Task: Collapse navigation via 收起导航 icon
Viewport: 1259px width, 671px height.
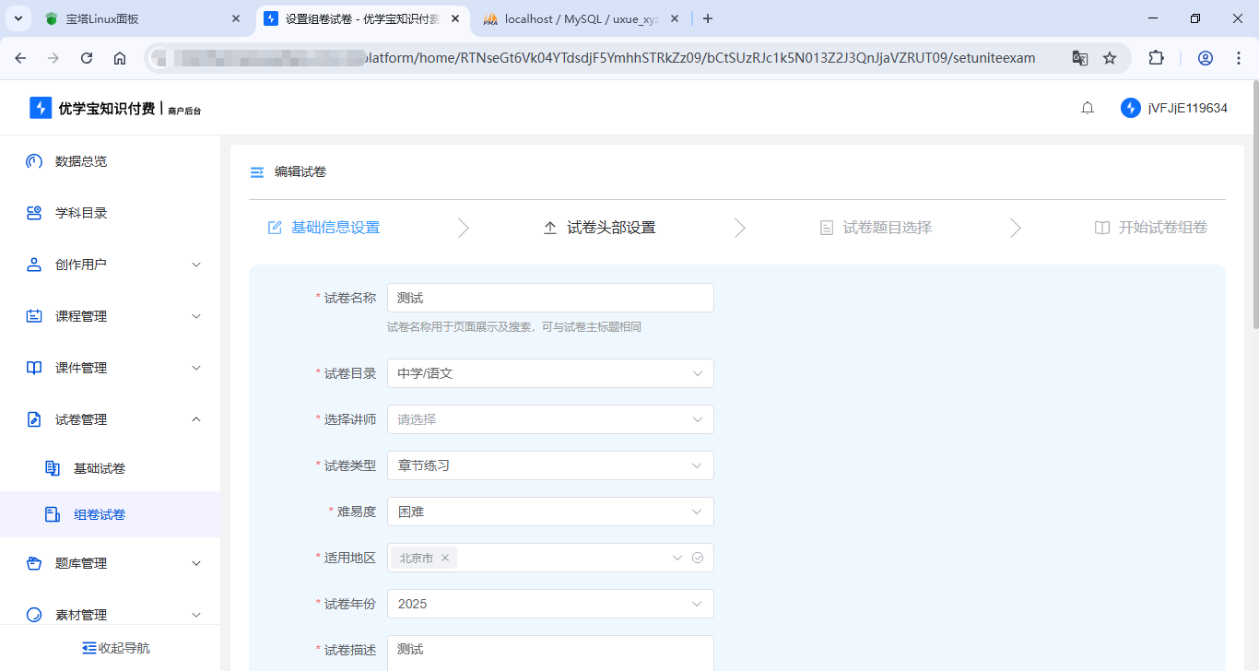Action: click(x=88, y=647)
